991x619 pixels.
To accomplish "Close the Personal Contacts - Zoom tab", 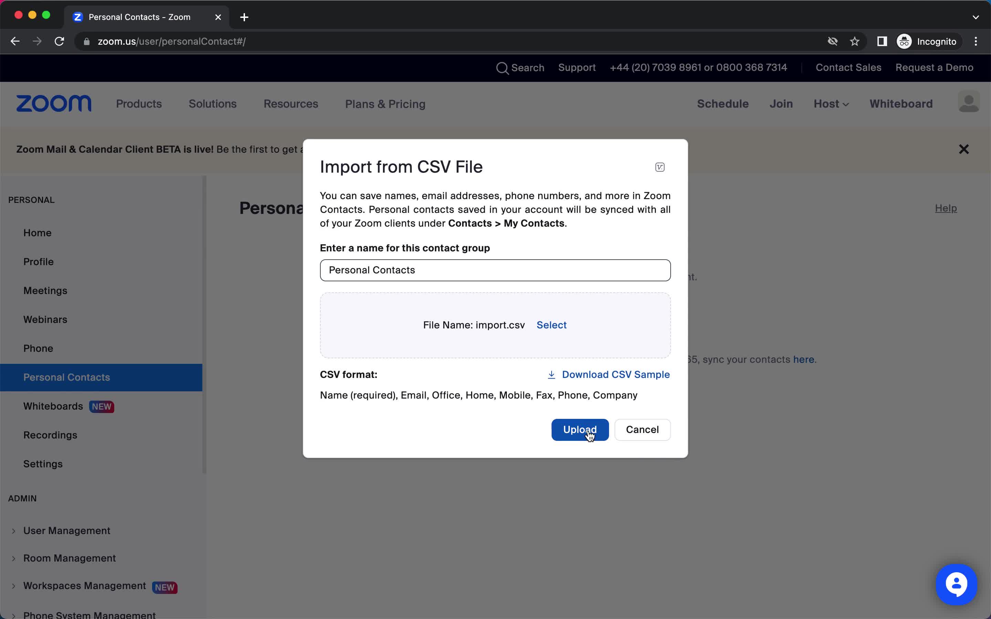I will [x=218, y=17].
